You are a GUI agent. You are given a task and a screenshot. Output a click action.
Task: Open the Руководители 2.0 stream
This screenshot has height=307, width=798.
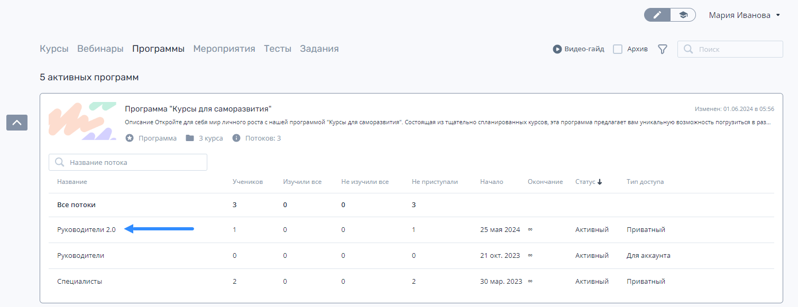[86, 230]
